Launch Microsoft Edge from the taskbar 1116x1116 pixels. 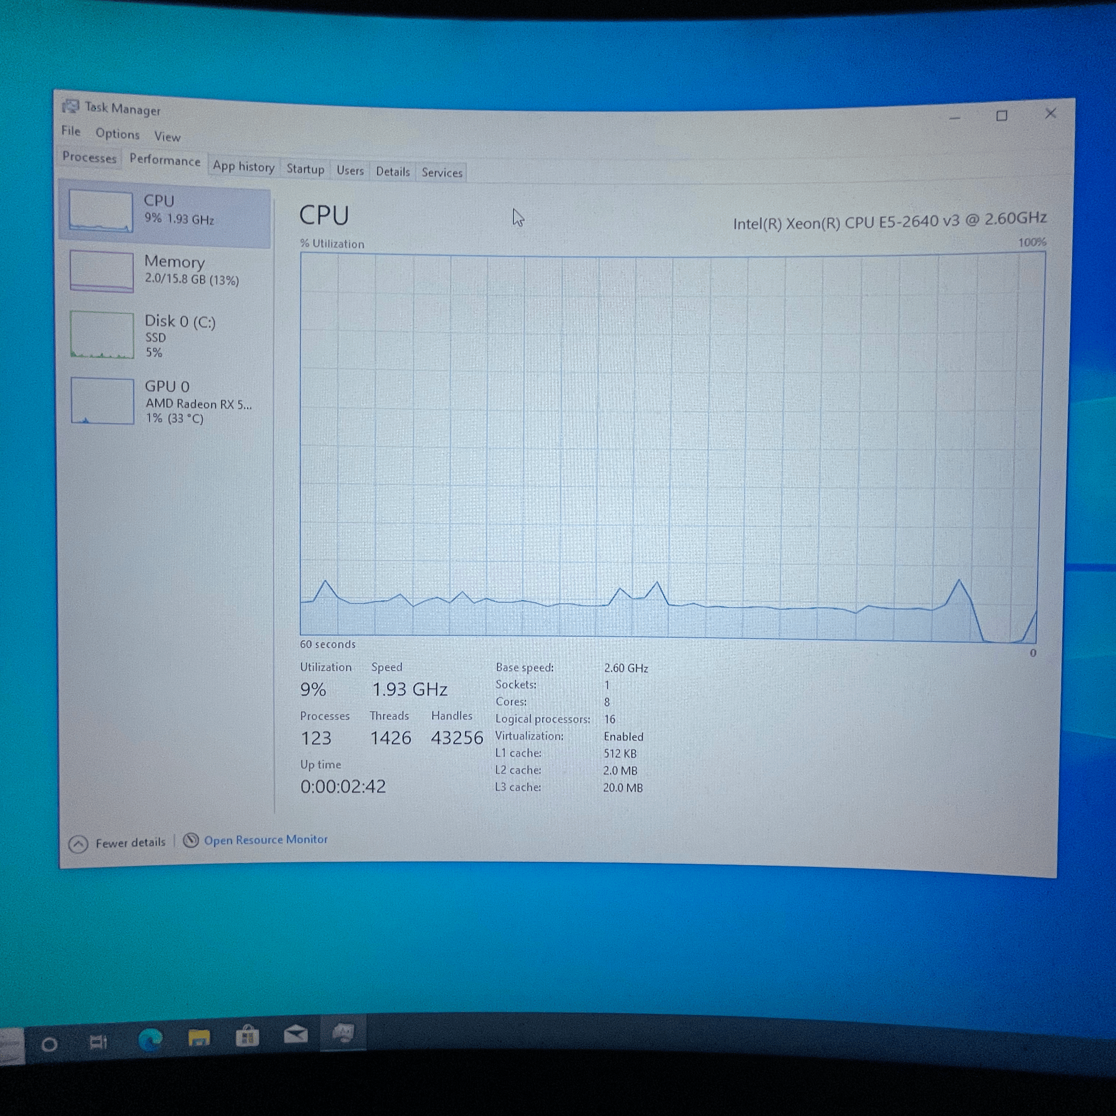tap(150, 1040)
